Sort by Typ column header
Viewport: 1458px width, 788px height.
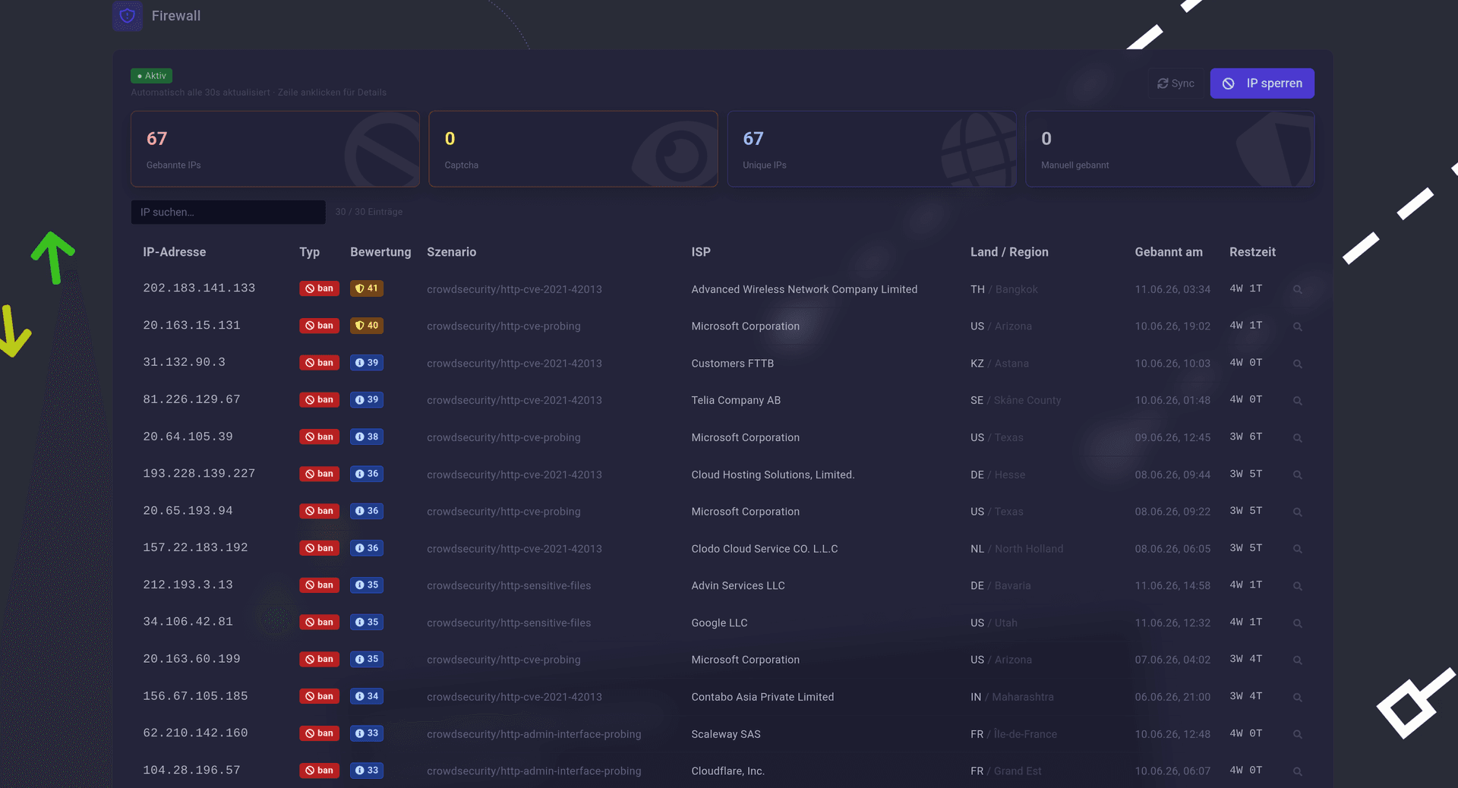click(309, 252)
